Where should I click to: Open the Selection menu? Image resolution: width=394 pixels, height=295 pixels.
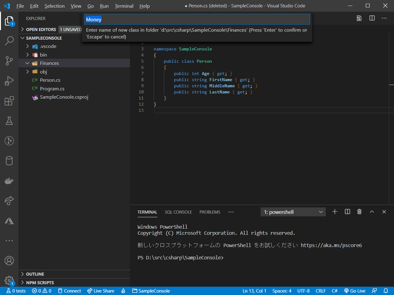point(54,6)
